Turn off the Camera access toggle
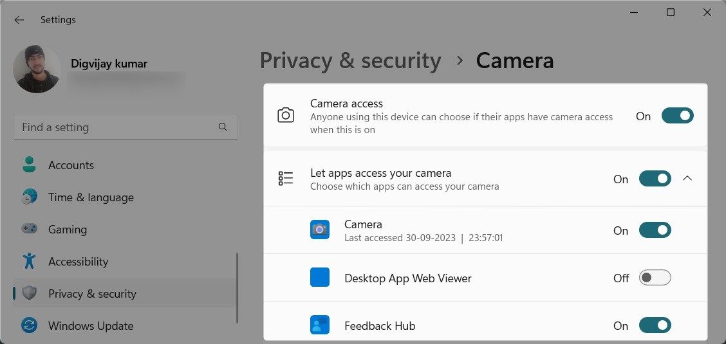 tap(677, 116)
